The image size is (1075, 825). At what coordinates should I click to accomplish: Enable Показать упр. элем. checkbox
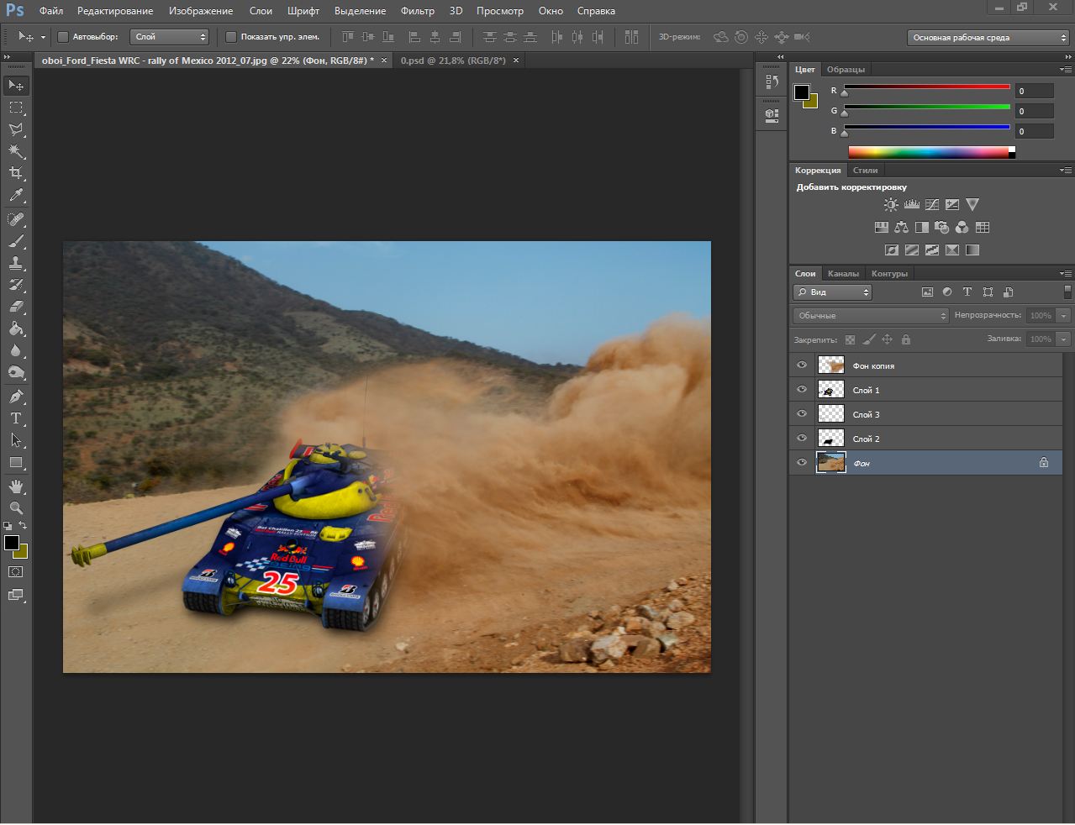pyautogui.click(x=231, y=37)
